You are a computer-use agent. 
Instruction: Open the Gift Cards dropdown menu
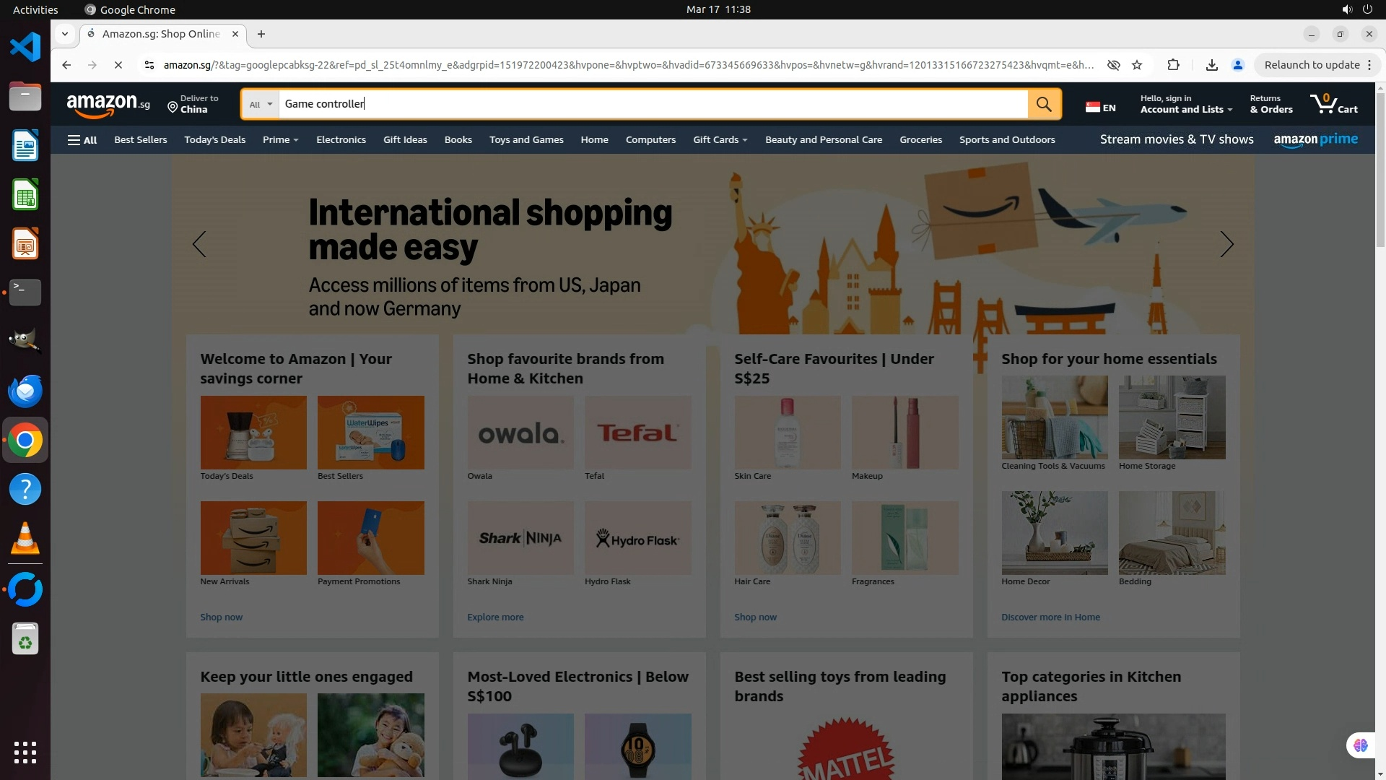click(x=720, y=140)
